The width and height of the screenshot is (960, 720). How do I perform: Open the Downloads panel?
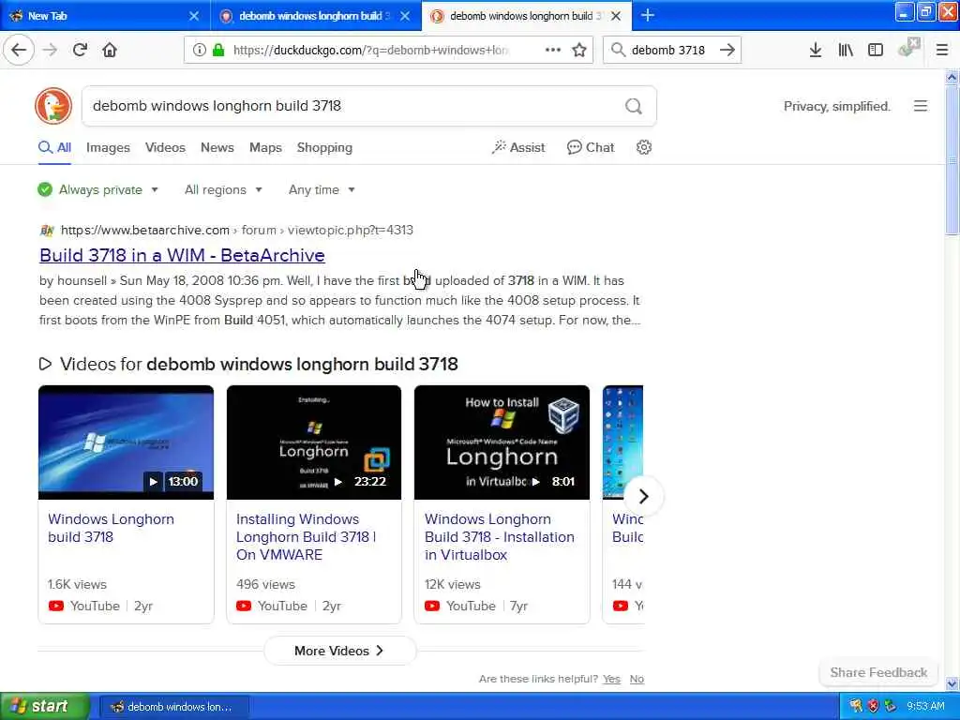(815, 50)
